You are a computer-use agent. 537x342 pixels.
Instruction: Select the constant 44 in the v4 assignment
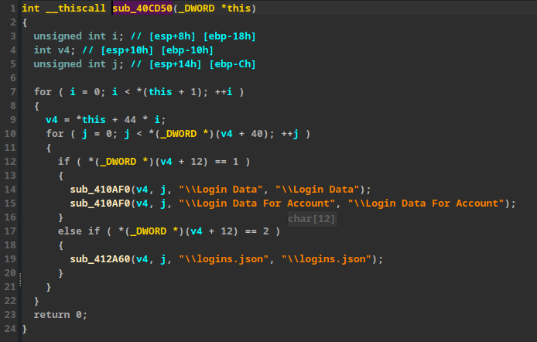pyautogui.click(x=130, y=119)
